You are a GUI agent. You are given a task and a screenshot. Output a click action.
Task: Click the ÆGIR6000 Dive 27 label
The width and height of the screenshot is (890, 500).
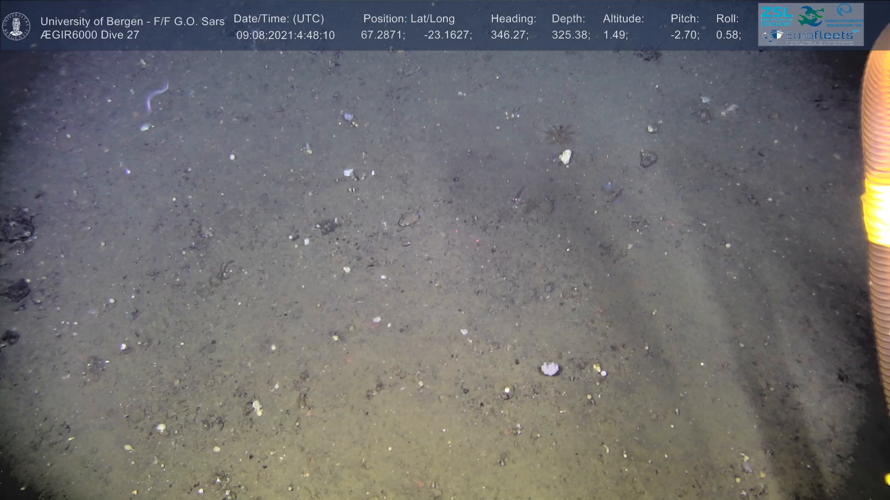tap(89, 35)
